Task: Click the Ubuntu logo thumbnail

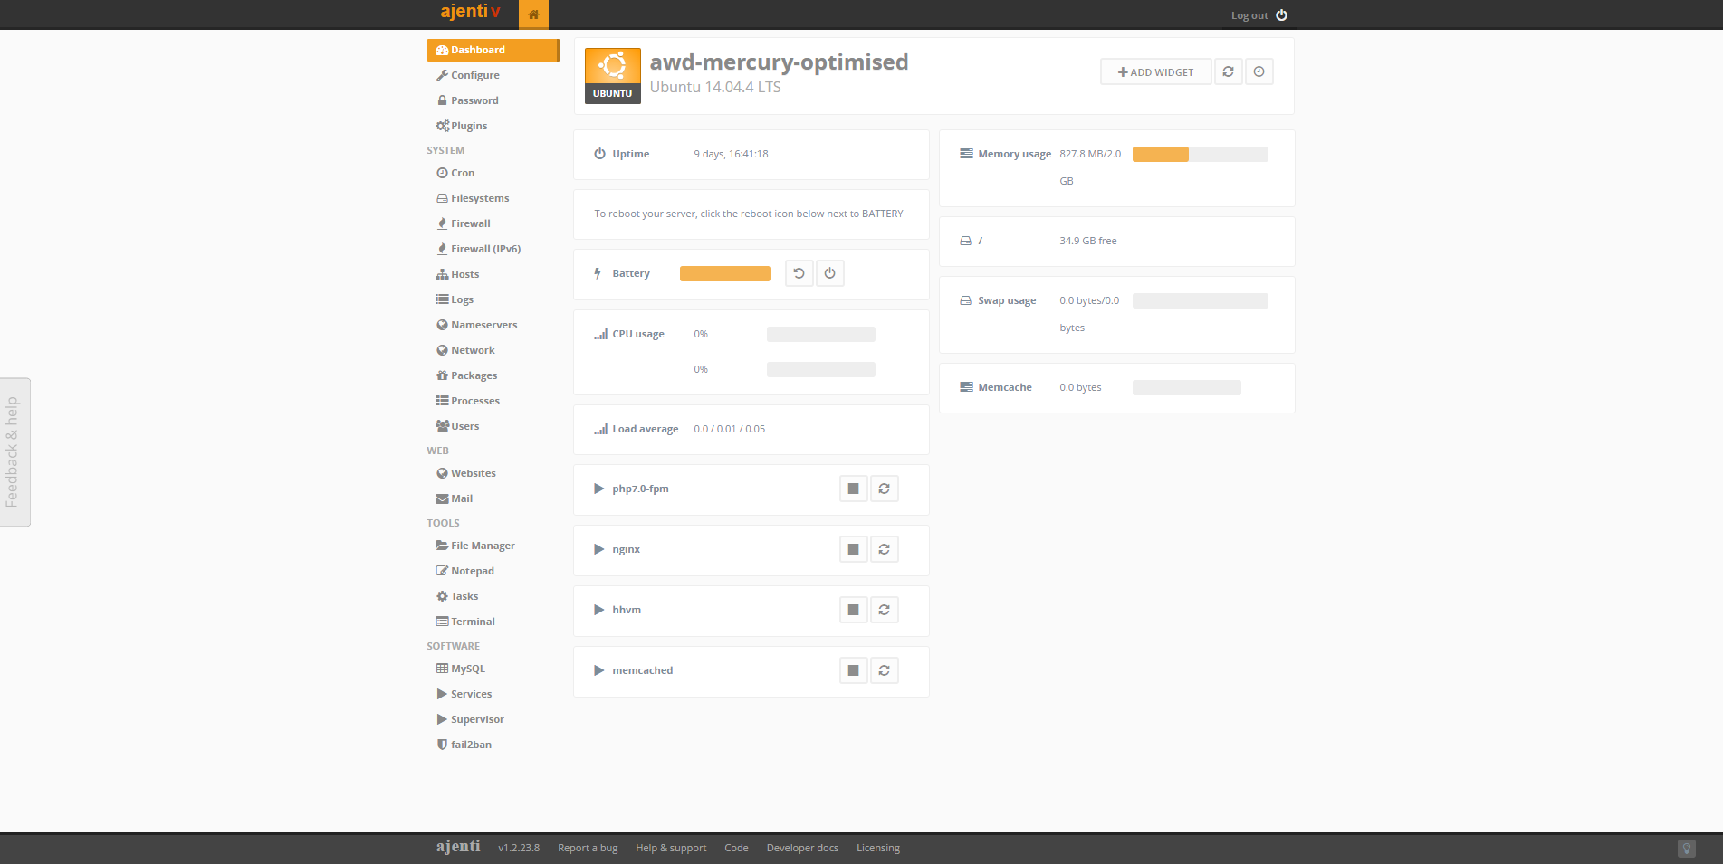Action: click(x=612, y=76)
